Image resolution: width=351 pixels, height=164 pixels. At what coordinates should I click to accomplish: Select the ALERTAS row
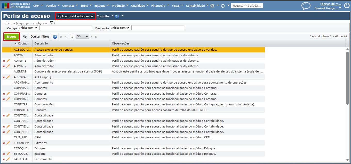(x=133, y=71)
